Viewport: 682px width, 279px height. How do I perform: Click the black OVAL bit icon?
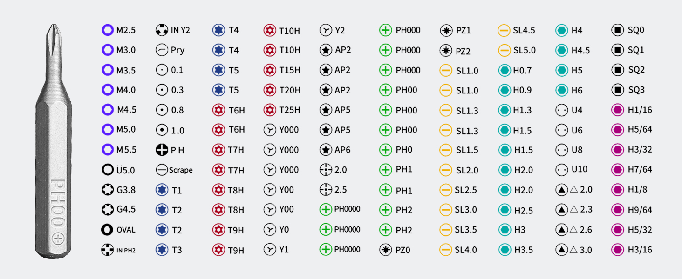pos(108,230)
